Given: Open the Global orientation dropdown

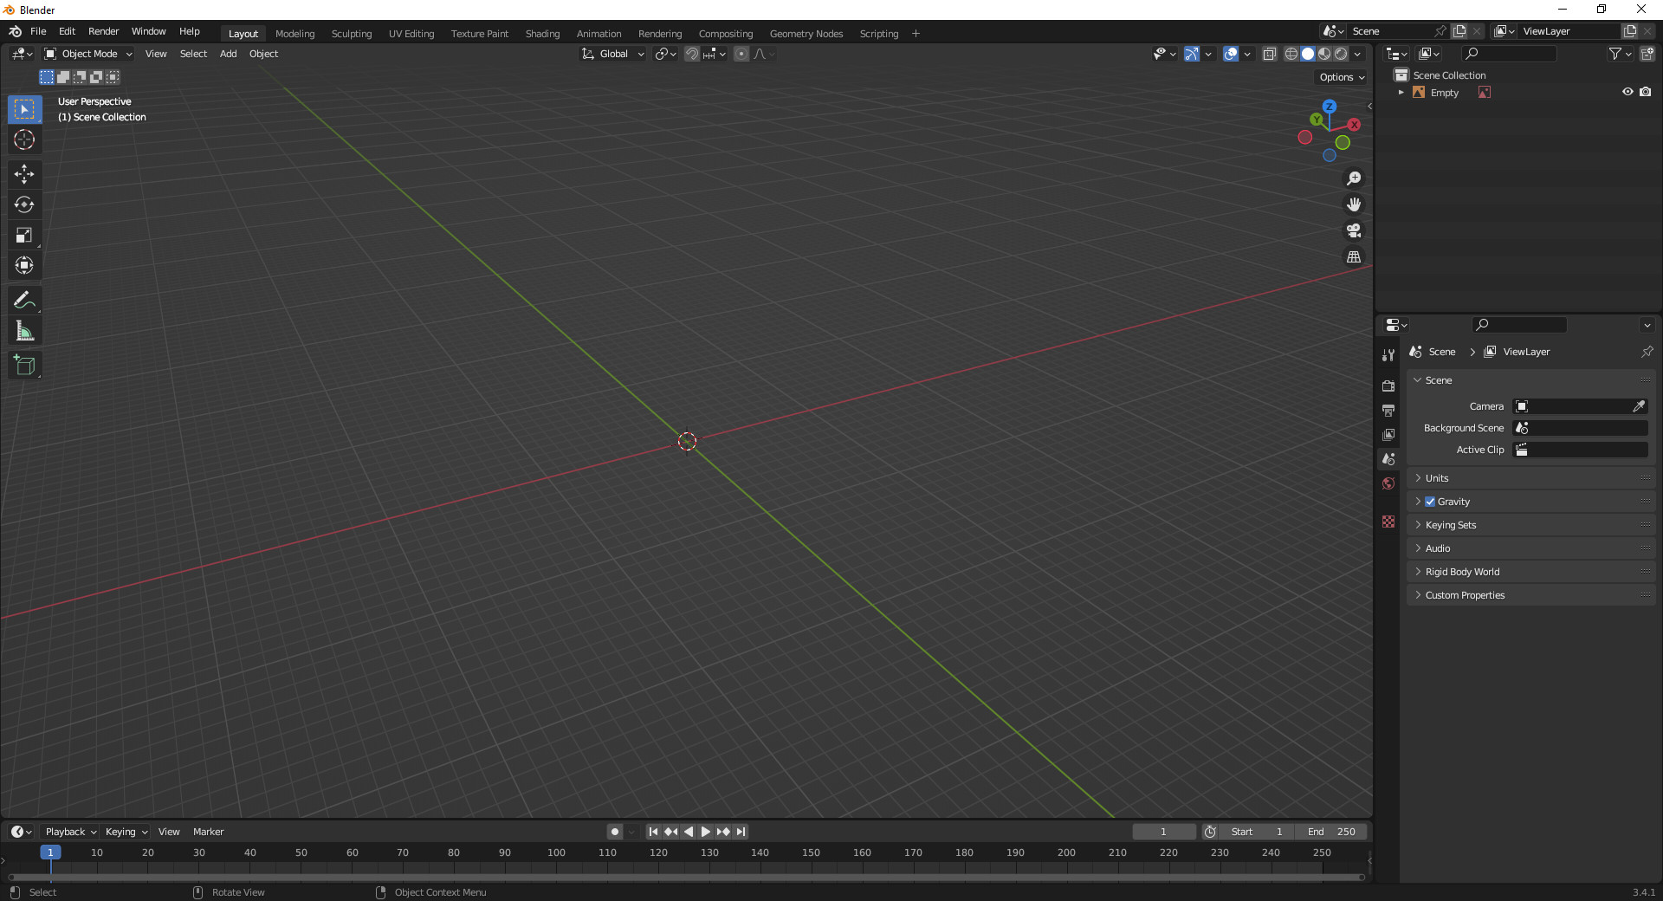Looking at the screenshot, I should tap(613, 54).
